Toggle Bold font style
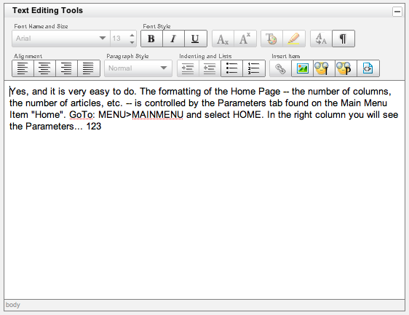The width and height of the screenshot is (409, 315). (151, 39)
